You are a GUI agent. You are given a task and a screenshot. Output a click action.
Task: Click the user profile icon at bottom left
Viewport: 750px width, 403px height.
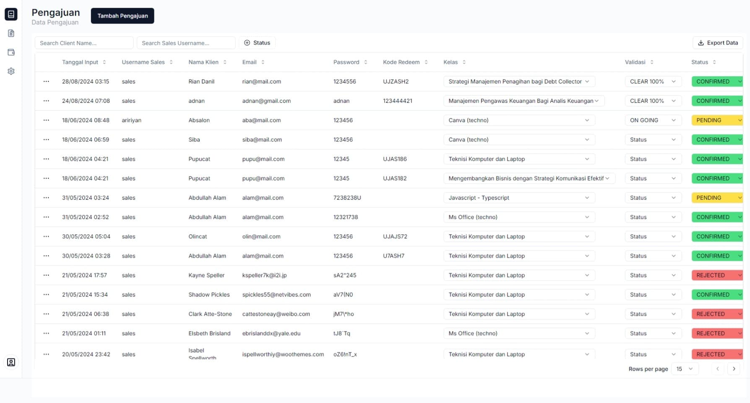coord(11,362)
